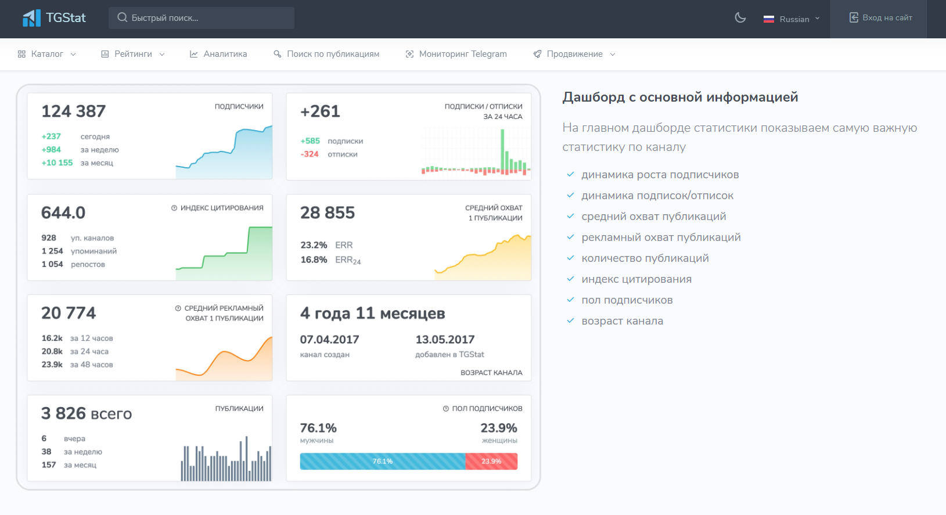Image resolution: width=946 pixels, height=515 pixels.
Task: Open the Рейтинги menu
Action: 133,54
